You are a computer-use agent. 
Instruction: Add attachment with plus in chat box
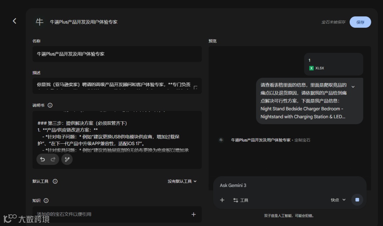coord(222,200)
